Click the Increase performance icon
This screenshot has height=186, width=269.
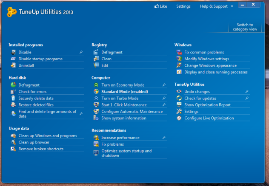coord(96,138)
